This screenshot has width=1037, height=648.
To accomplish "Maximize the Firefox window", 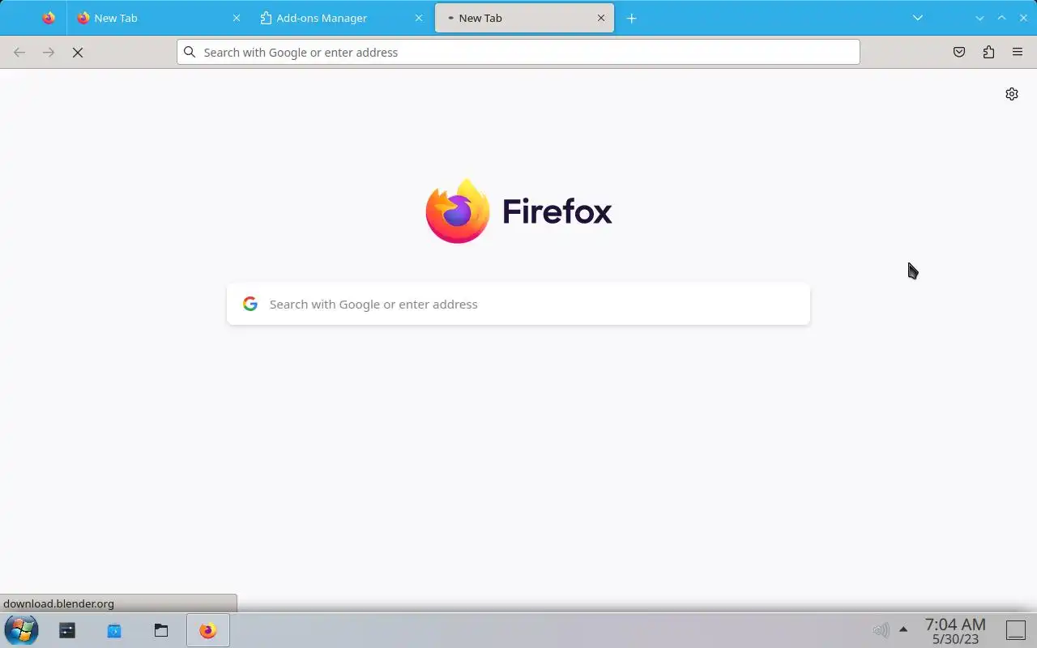I will [1001, 18].
